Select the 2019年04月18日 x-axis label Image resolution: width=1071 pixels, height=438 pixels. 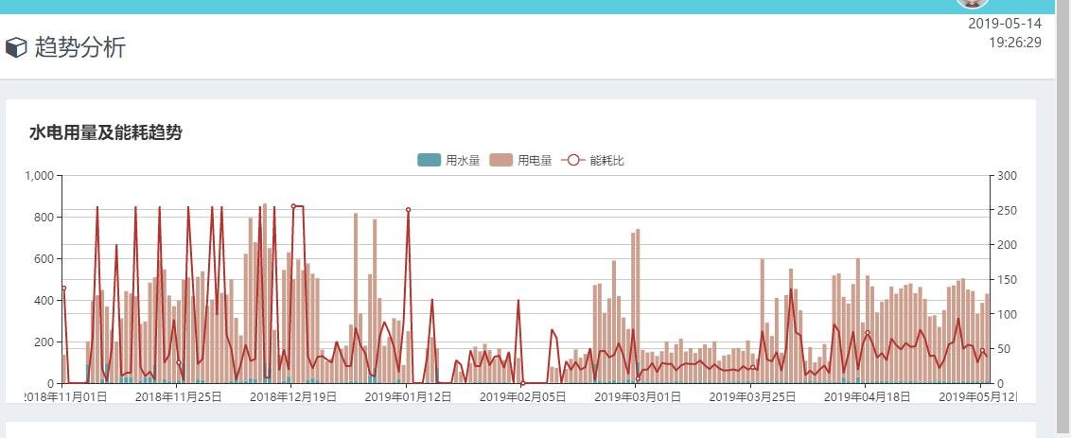(x=867, y=397)
